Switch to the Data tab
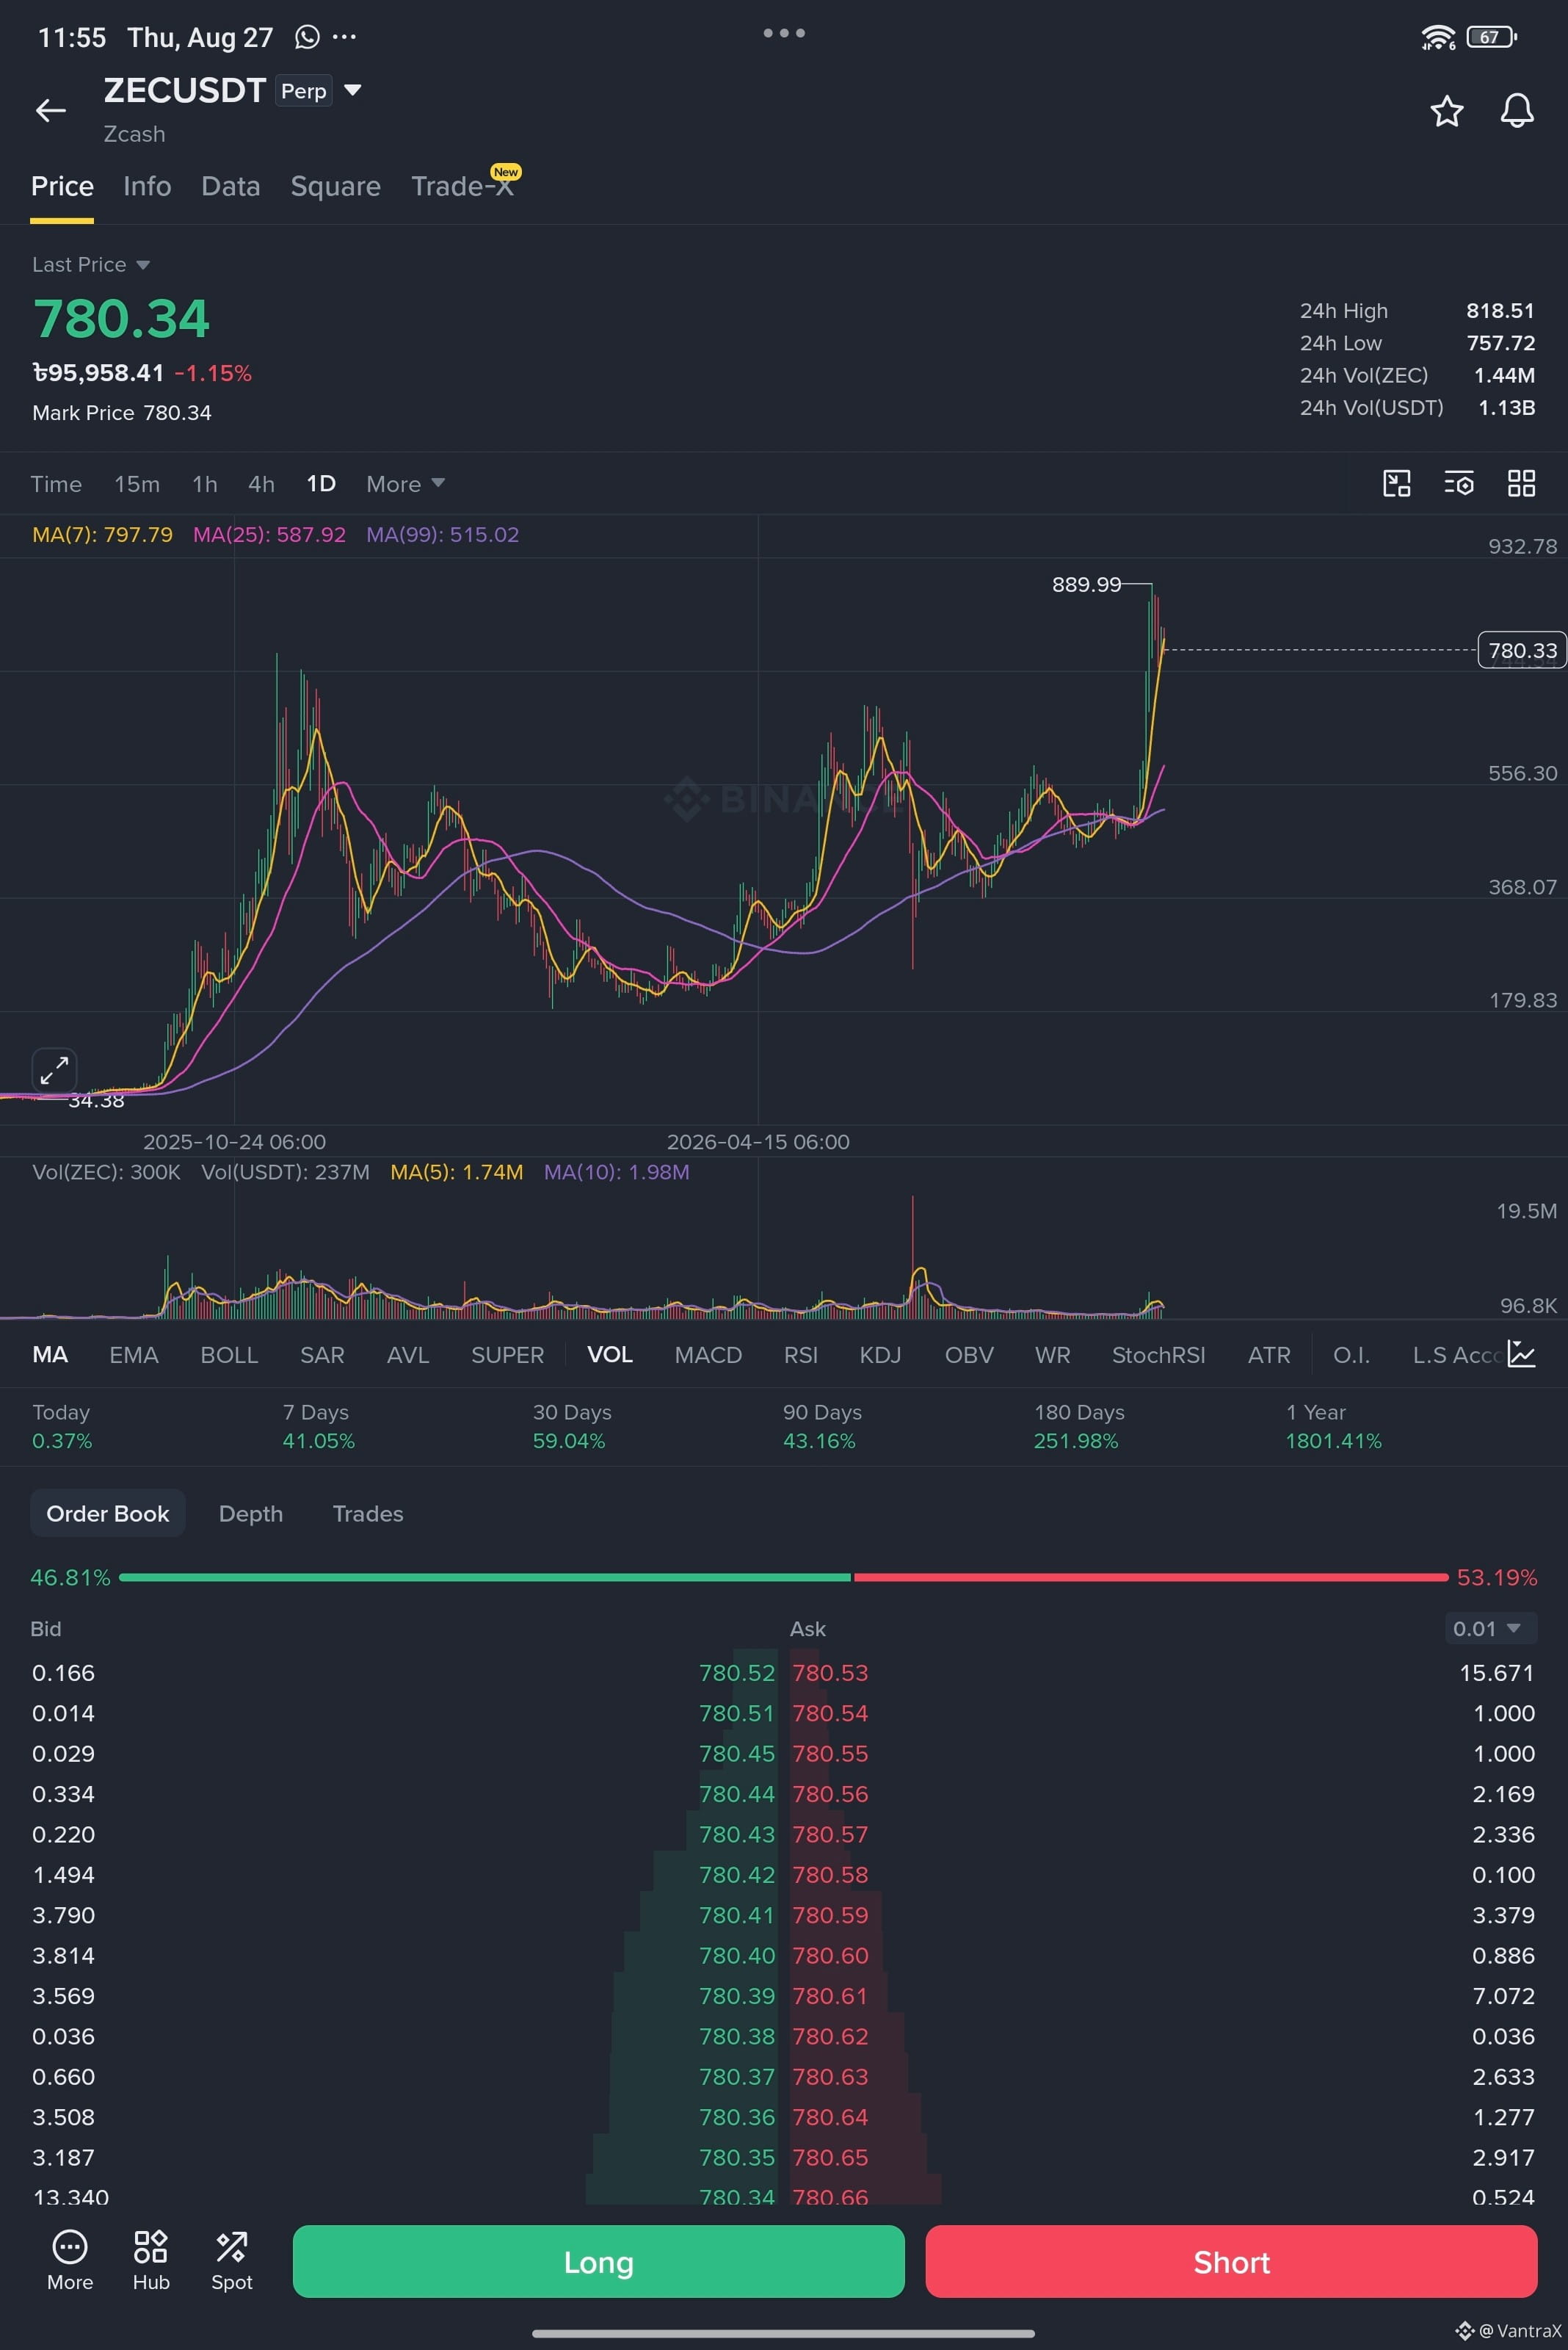1568x2350 pixels. click(231, 186)
